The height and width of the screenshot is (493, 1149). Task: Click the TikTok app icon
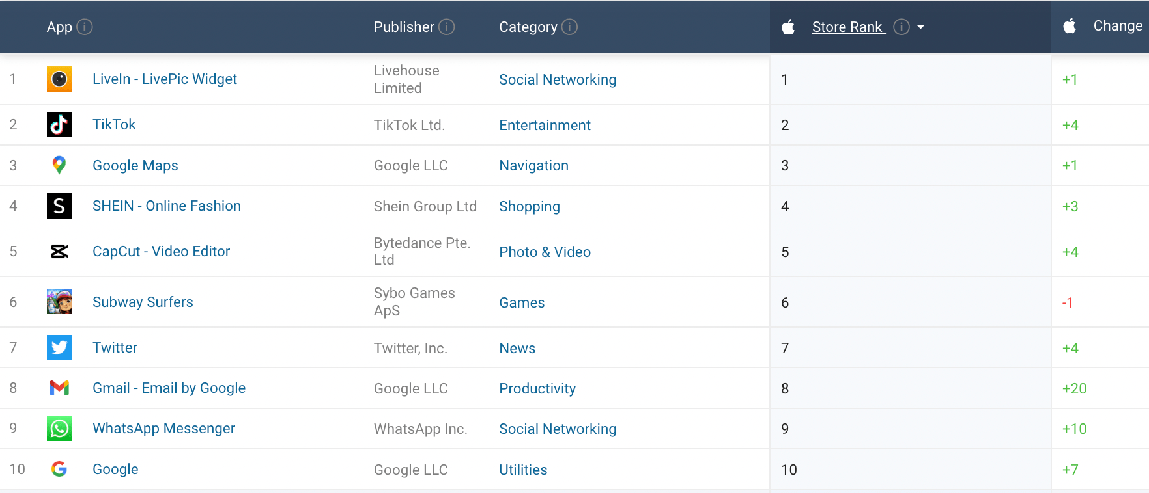click(59, 125)
